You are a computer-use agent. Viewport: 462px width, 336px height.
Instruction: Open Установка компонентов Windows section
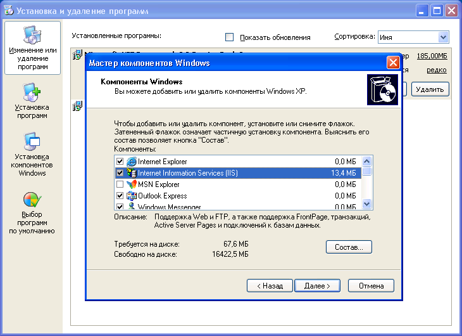click(x=32, y=155)
